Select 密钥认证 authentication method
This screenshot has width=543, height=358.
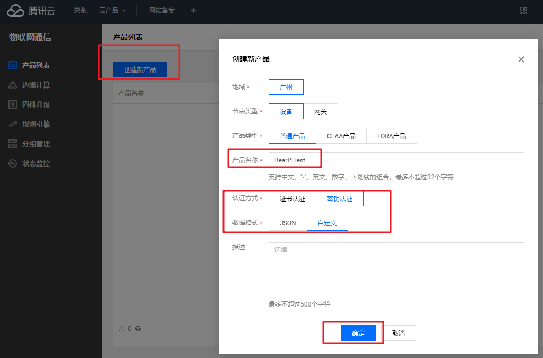pos(340,198)
